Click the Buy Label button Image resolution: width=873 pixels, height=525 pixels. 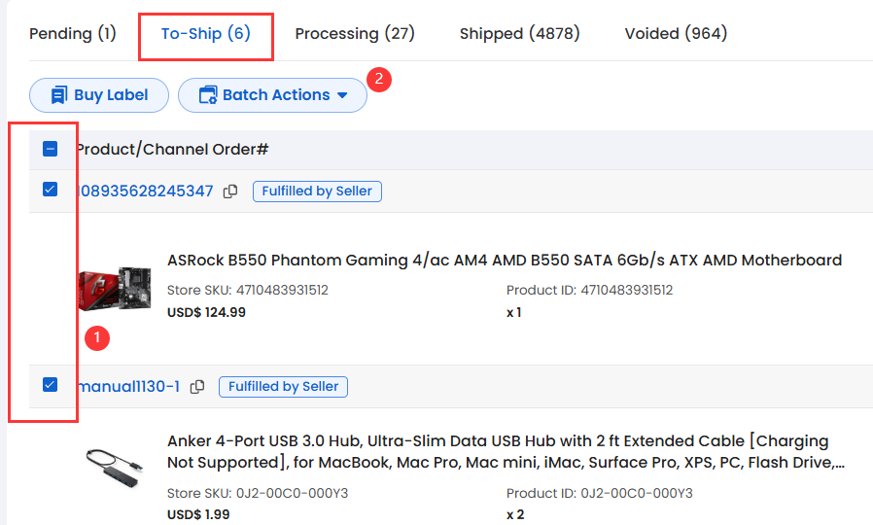99,95
